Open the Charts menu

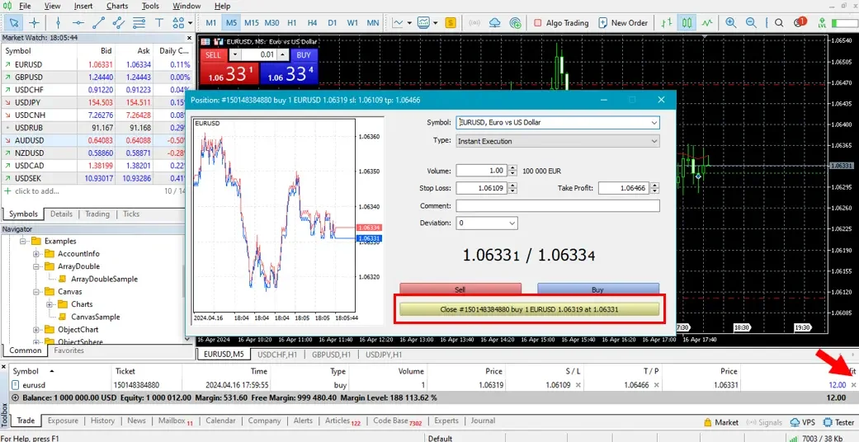pos(117,6)
